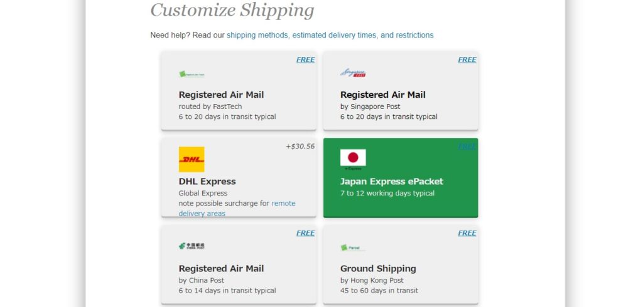643x307 pixels.
Task: Click FREE label on Ground Shipping card
Action: click(x=467, y=233)
